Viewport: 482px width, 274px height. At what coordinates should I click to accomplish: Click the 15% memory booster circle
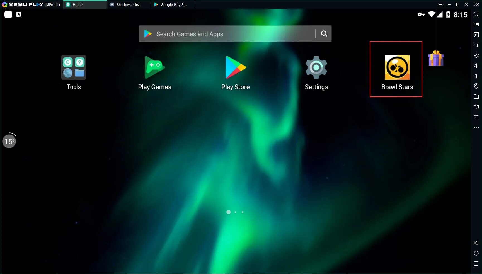(9, 141)
